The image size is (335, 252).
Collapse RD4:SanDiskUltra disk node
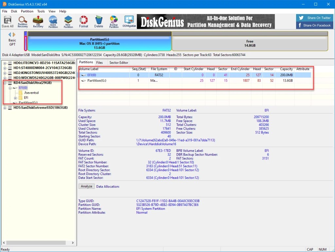tap(5, 83)
